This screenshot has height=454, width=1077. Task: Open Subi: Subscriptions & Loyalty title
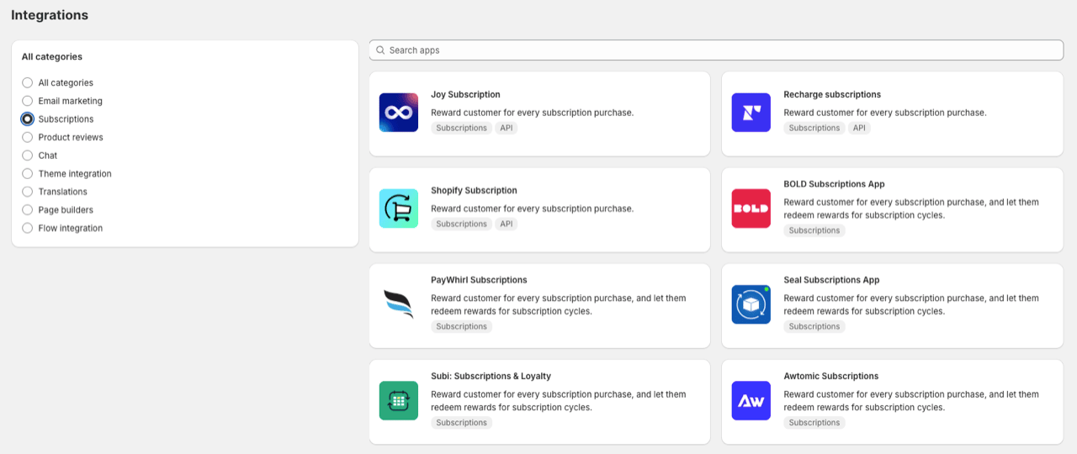coord(491,377)
